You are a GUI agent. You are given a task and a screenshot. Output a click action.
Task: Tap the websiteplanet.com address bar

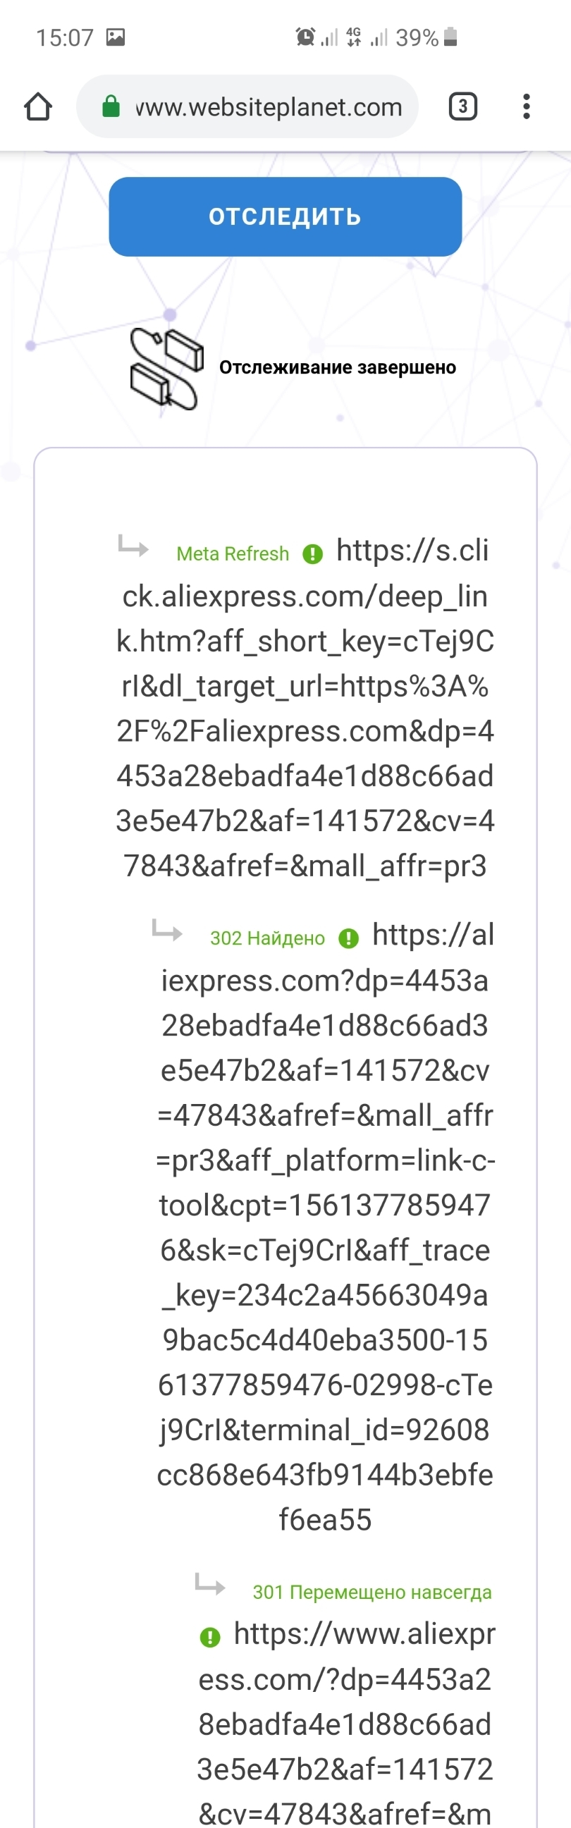point(268,107)
